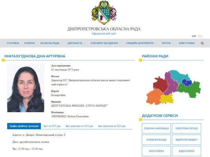Open the ФОТОГАЛЕРЕЯ button
Image resolution: width=210 pixels, height=157 pixels.
(x=156, y=151)
